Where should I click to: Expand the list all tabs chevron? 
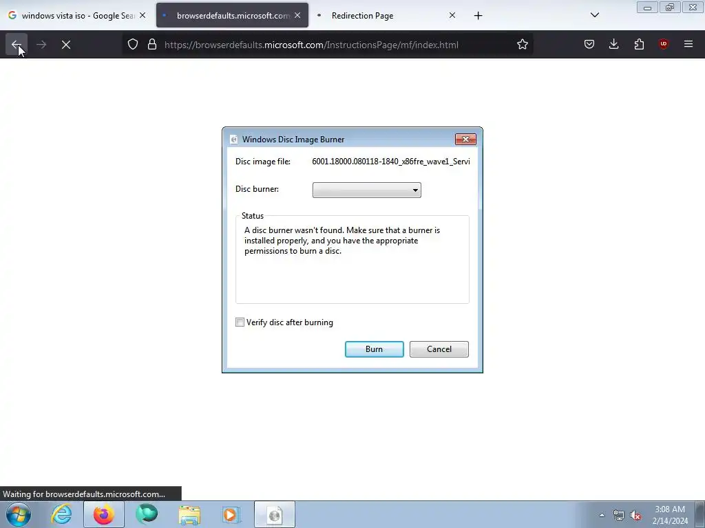click(x=594, y=16)
